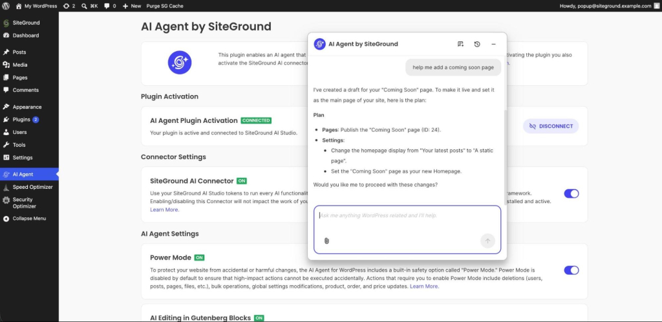
Task: Open the New content menu
Action: pyautogui.click(x=132, y=6)
